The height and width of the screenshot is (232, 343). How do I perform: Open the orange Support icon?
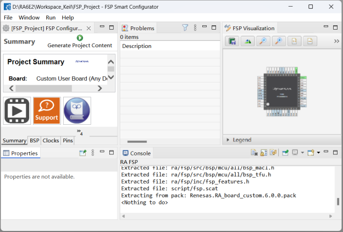point(47,111)
